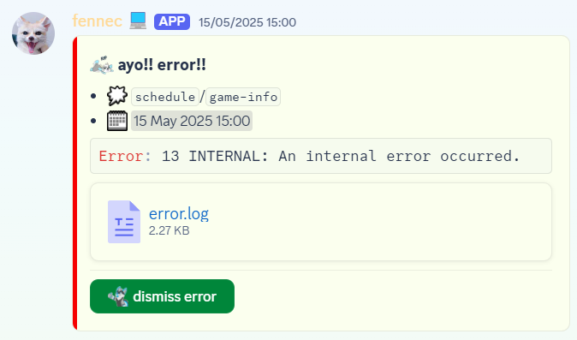Click the laptop emoji beside fennec
This screenshot has width=577, height=340.
coord(138,21)
